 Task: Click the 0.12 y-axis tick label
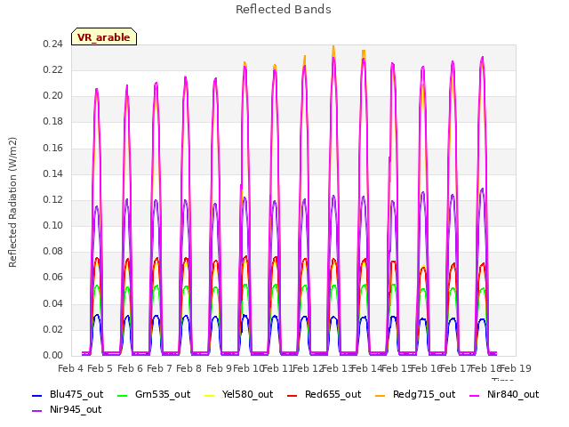53,199
